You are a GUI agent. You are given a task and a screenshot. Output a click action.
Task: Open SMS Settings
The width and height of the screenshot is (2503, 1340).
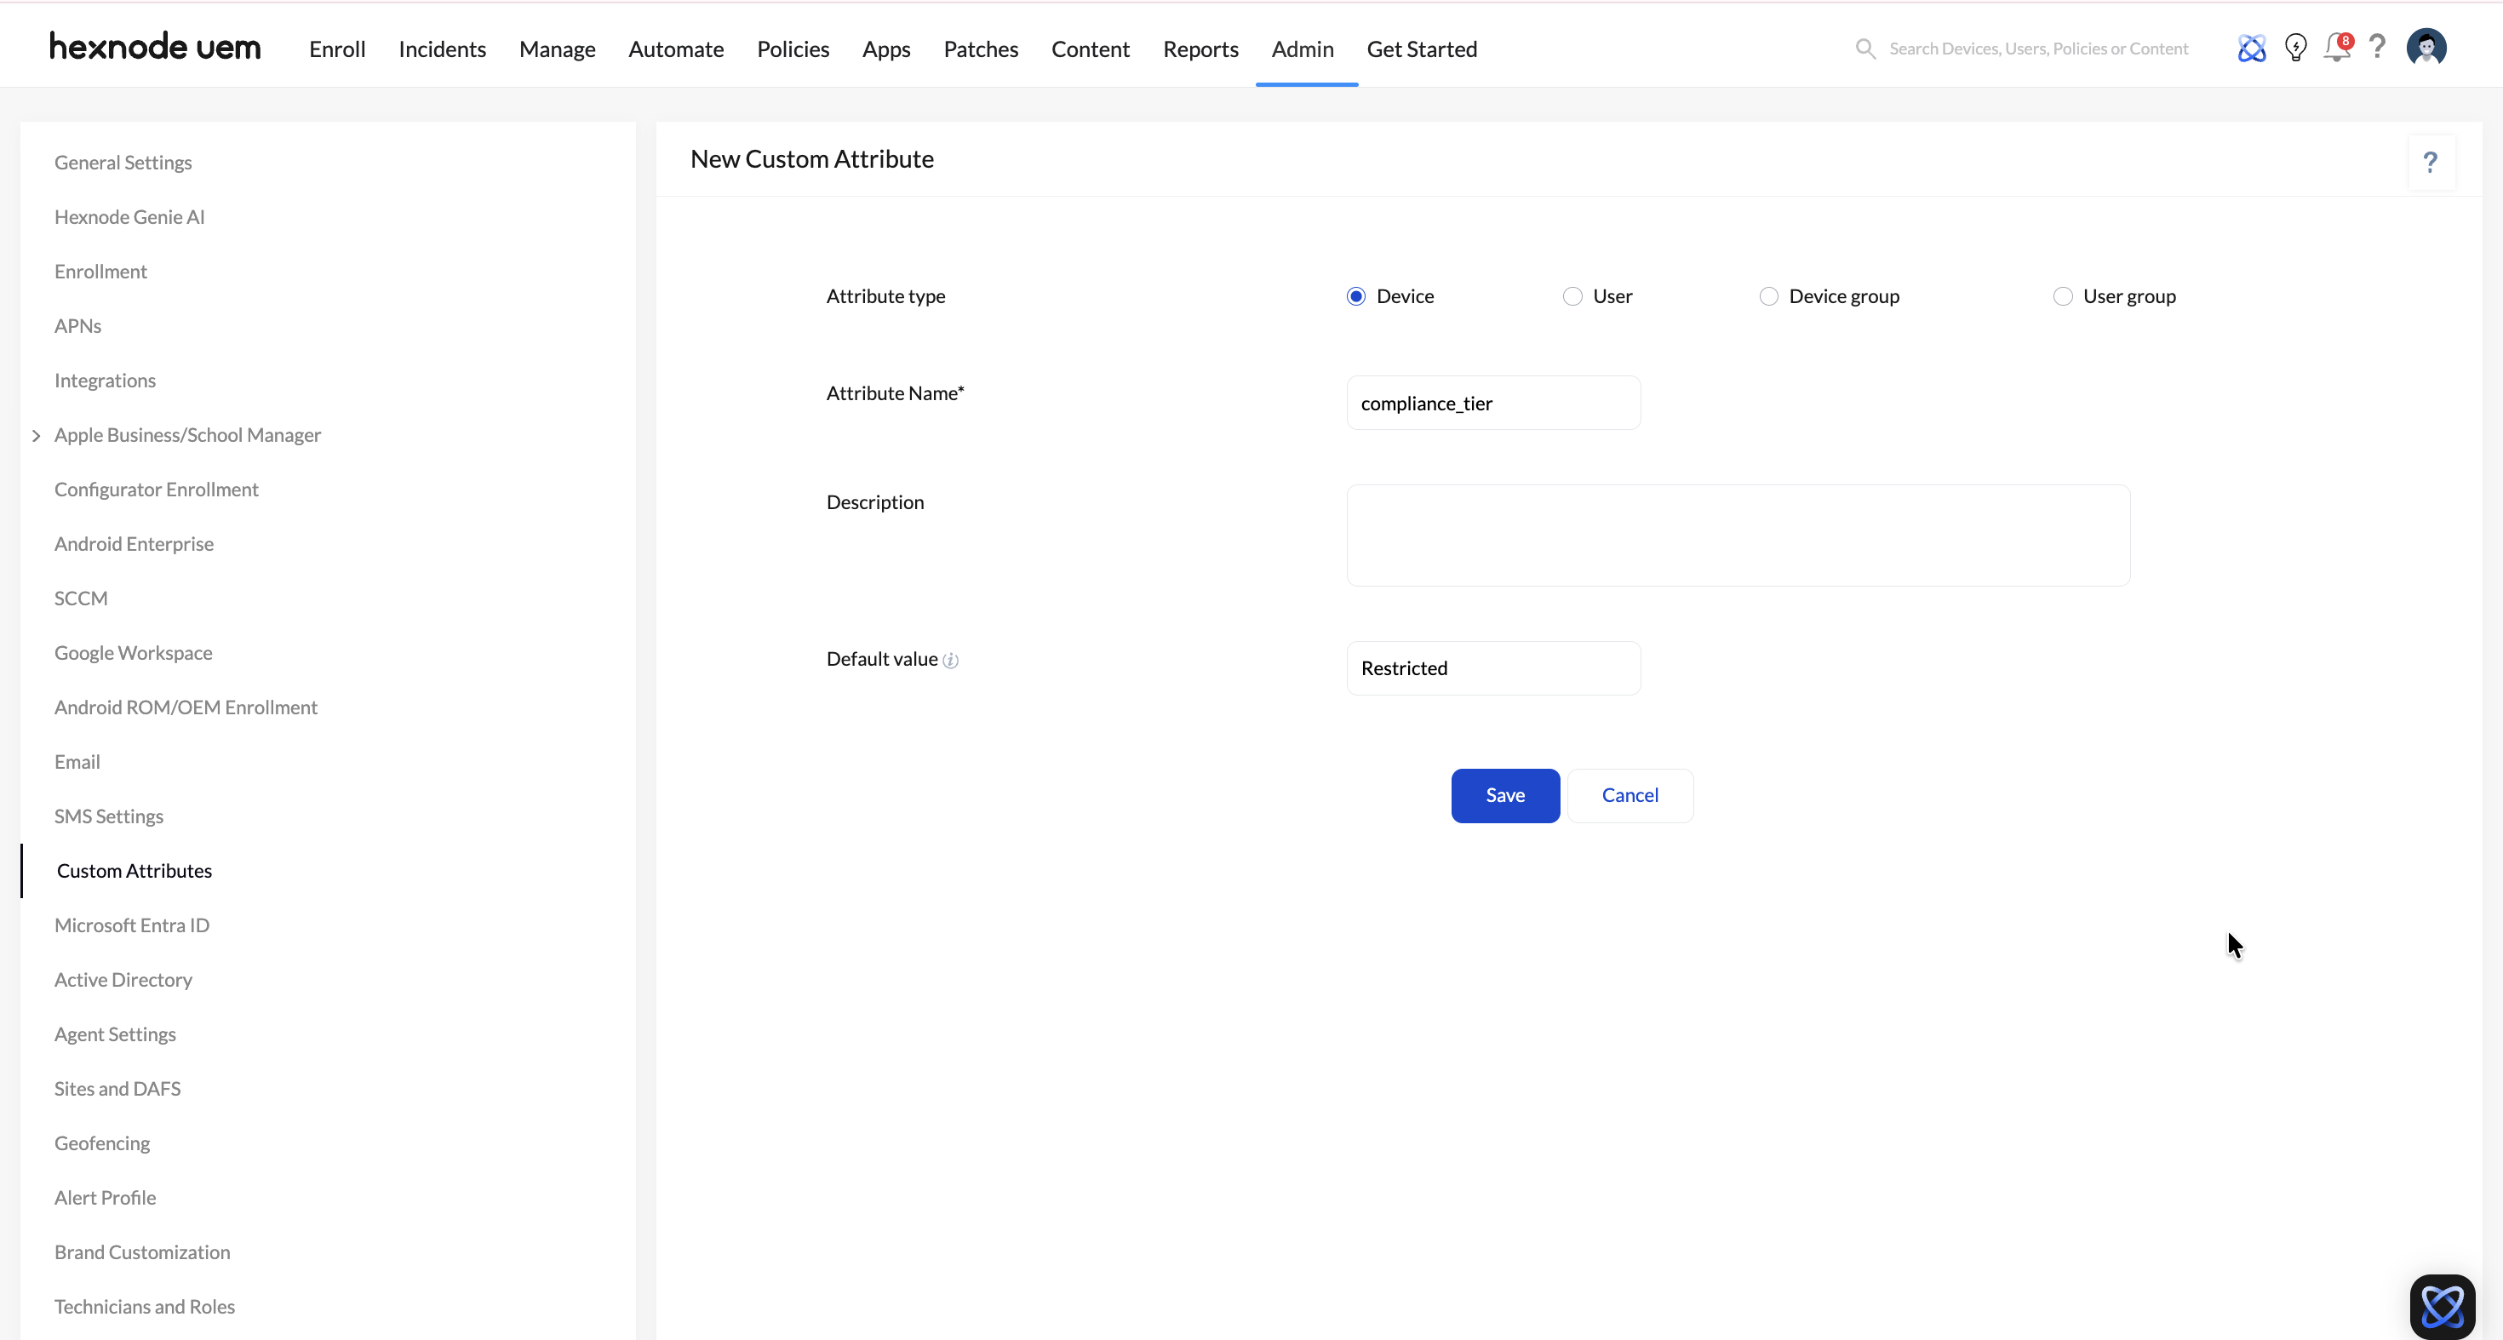pos(109,816)
